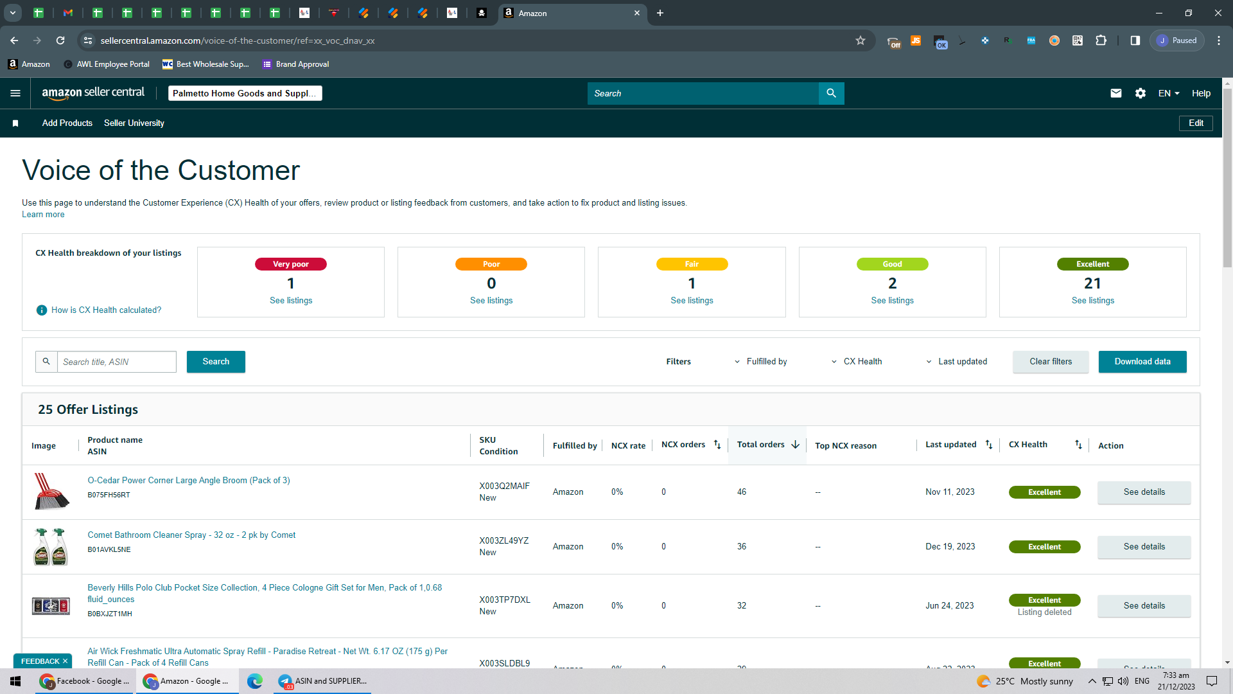See details for Comet Bathroom Cleaner
The image size is (1233, 694).
[1144, 547]
